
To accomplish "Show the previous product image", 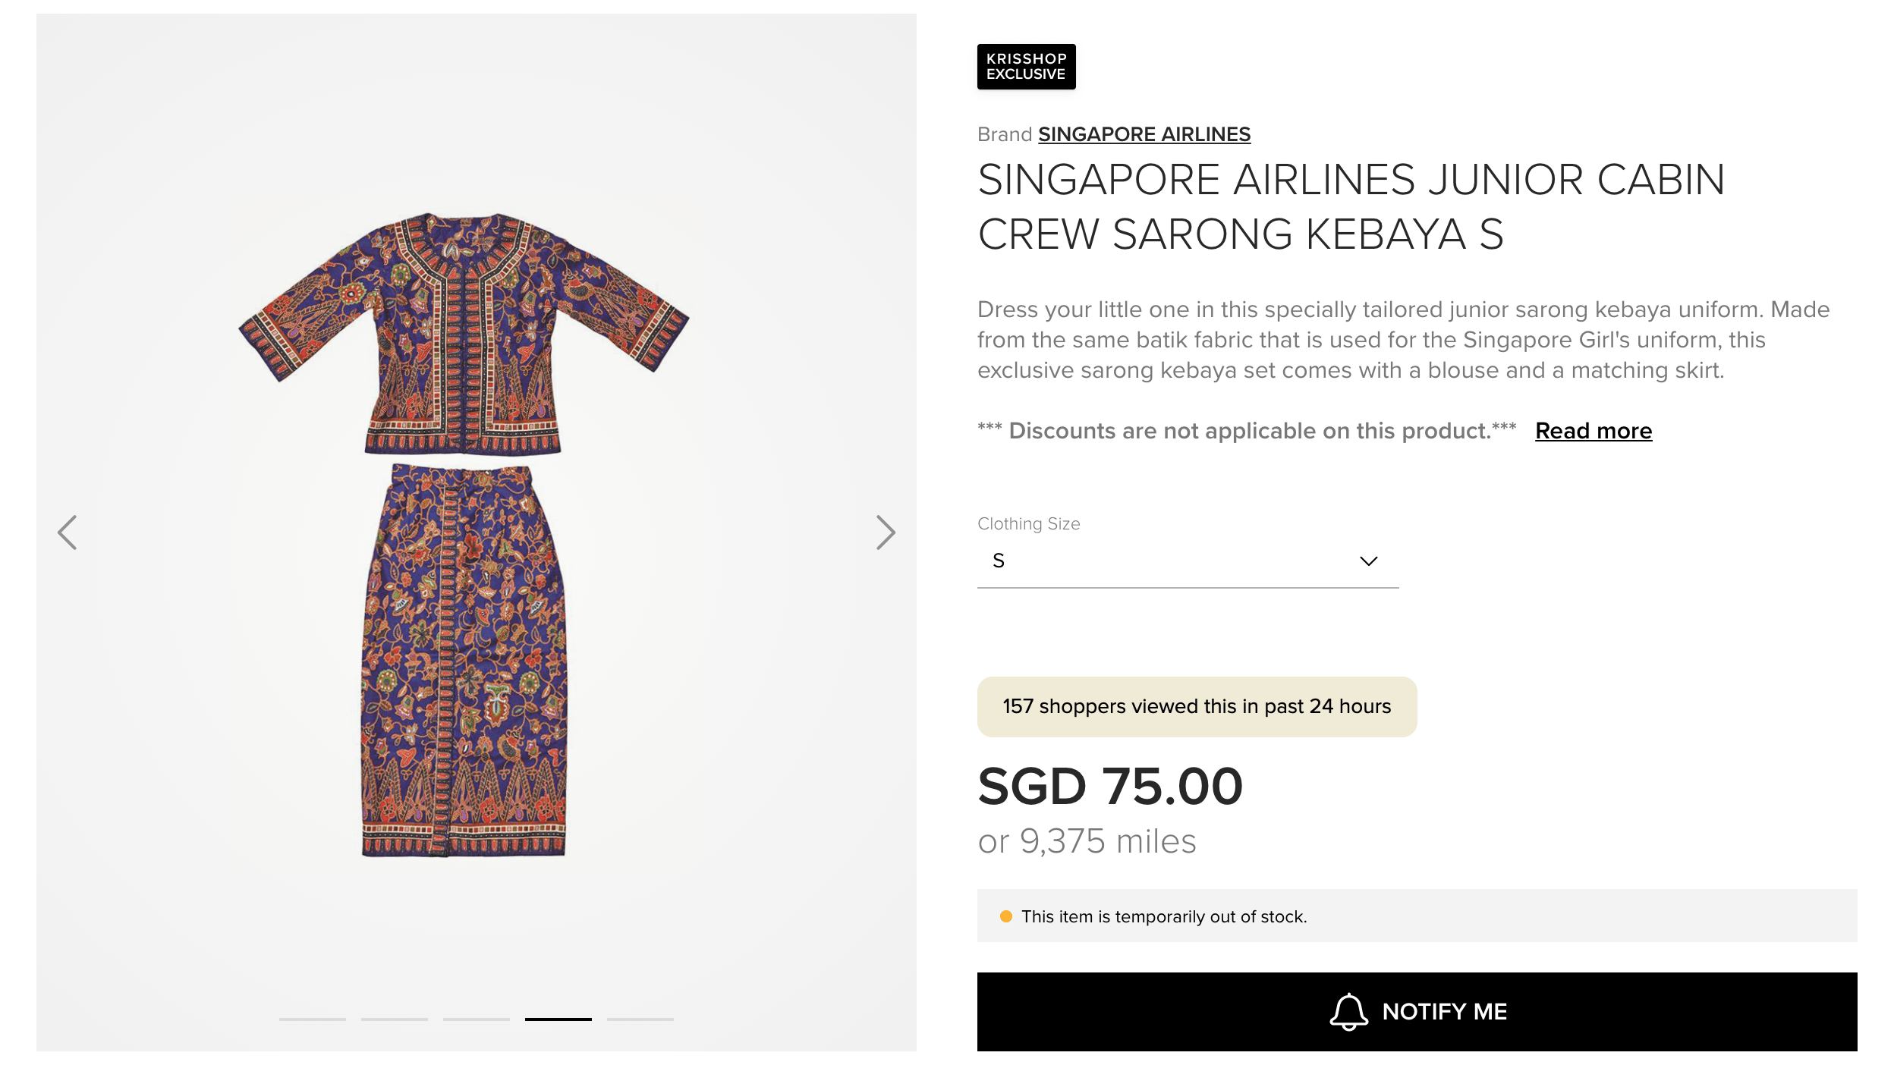I will 68,532.
